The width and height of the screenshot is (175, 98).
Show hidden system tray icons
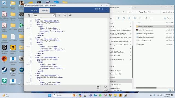pos(151,95)
